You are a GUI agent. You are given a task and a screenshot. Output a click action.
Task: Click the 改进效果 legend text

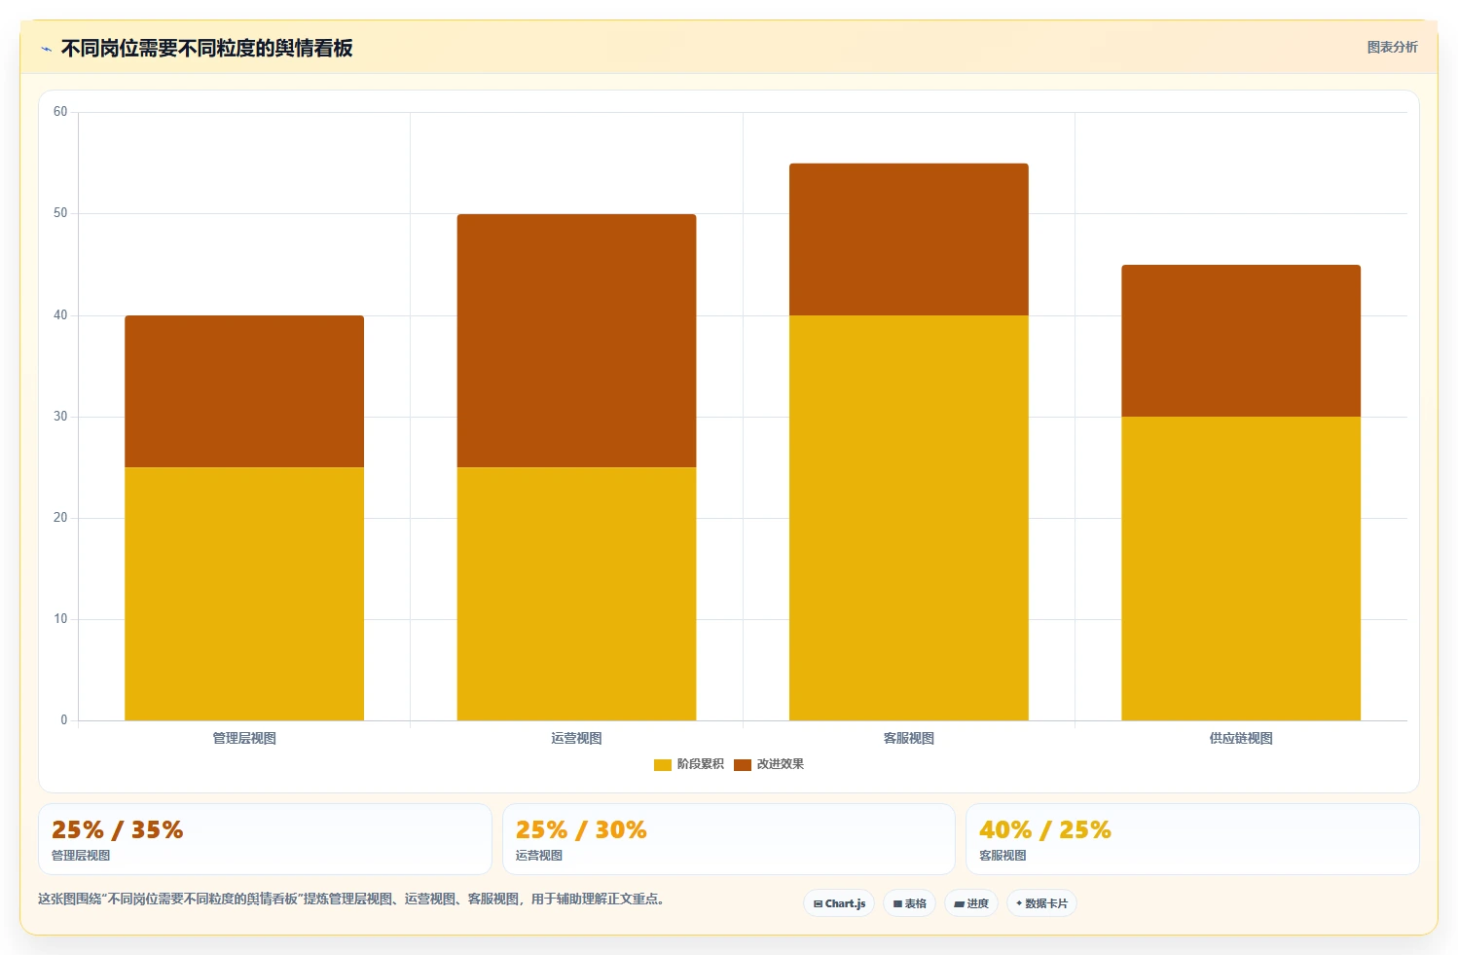click(781, 764)
